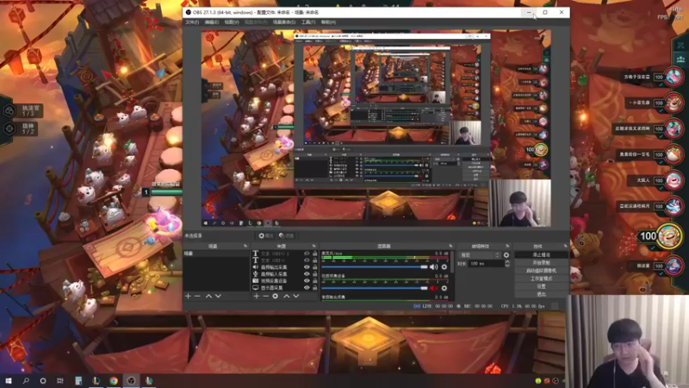Screen dimensions: 689x388
Task: Remove selected scene with minus icon
Action: 197,297
